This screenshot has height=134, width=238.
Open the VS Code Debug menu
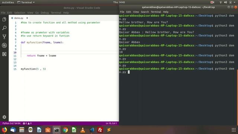click(45, 13)
